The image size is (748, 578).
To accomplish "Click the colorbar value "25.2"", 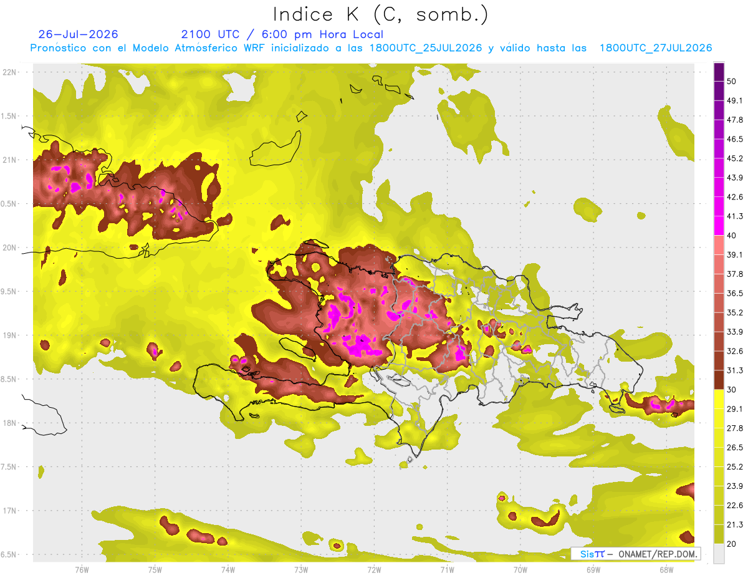I will click(x=736, y=467).
